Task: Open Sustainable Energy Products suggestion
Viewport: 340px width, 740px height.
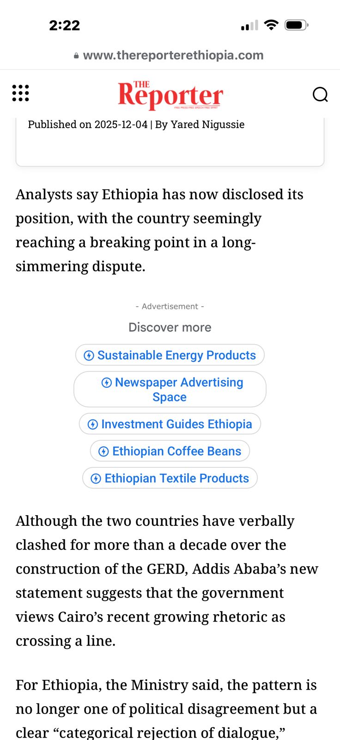Action: click(x=176, y=355)
